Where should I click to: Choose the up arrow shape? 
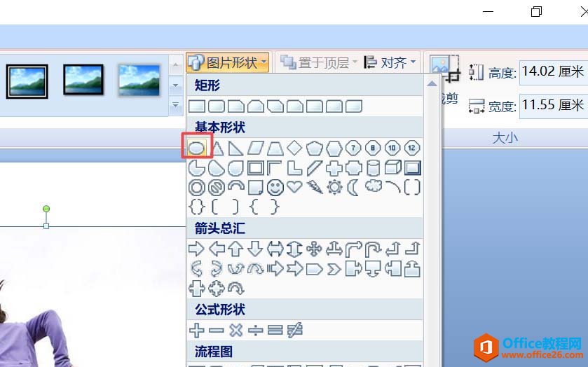coord(236,249)
